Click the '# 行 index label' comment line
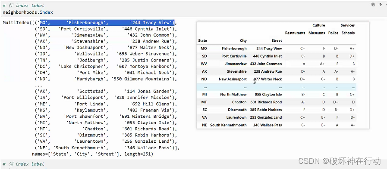Image resolution: width=387 pixels, height=169 pixels. tap(24, 6)
